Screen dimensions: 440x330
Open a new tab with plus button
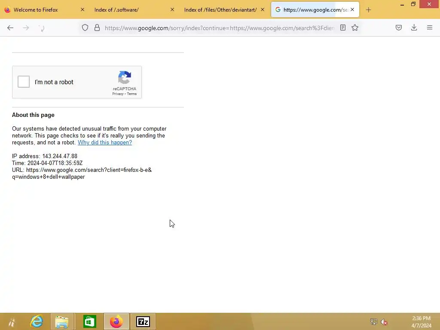tap(368, 10)
